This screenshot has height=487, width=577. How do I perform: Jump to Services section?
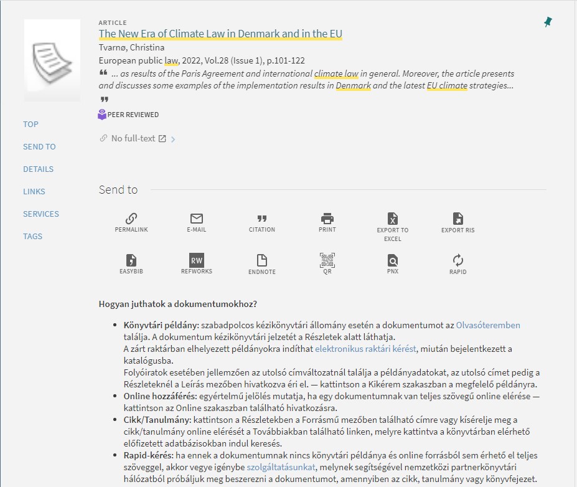[41, 214]
